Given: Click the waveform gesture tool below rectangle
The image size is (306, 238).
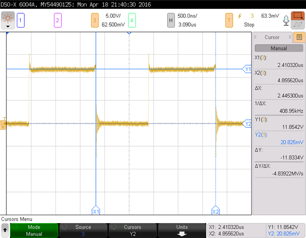Looking at the screenshot, I should 298,25.
